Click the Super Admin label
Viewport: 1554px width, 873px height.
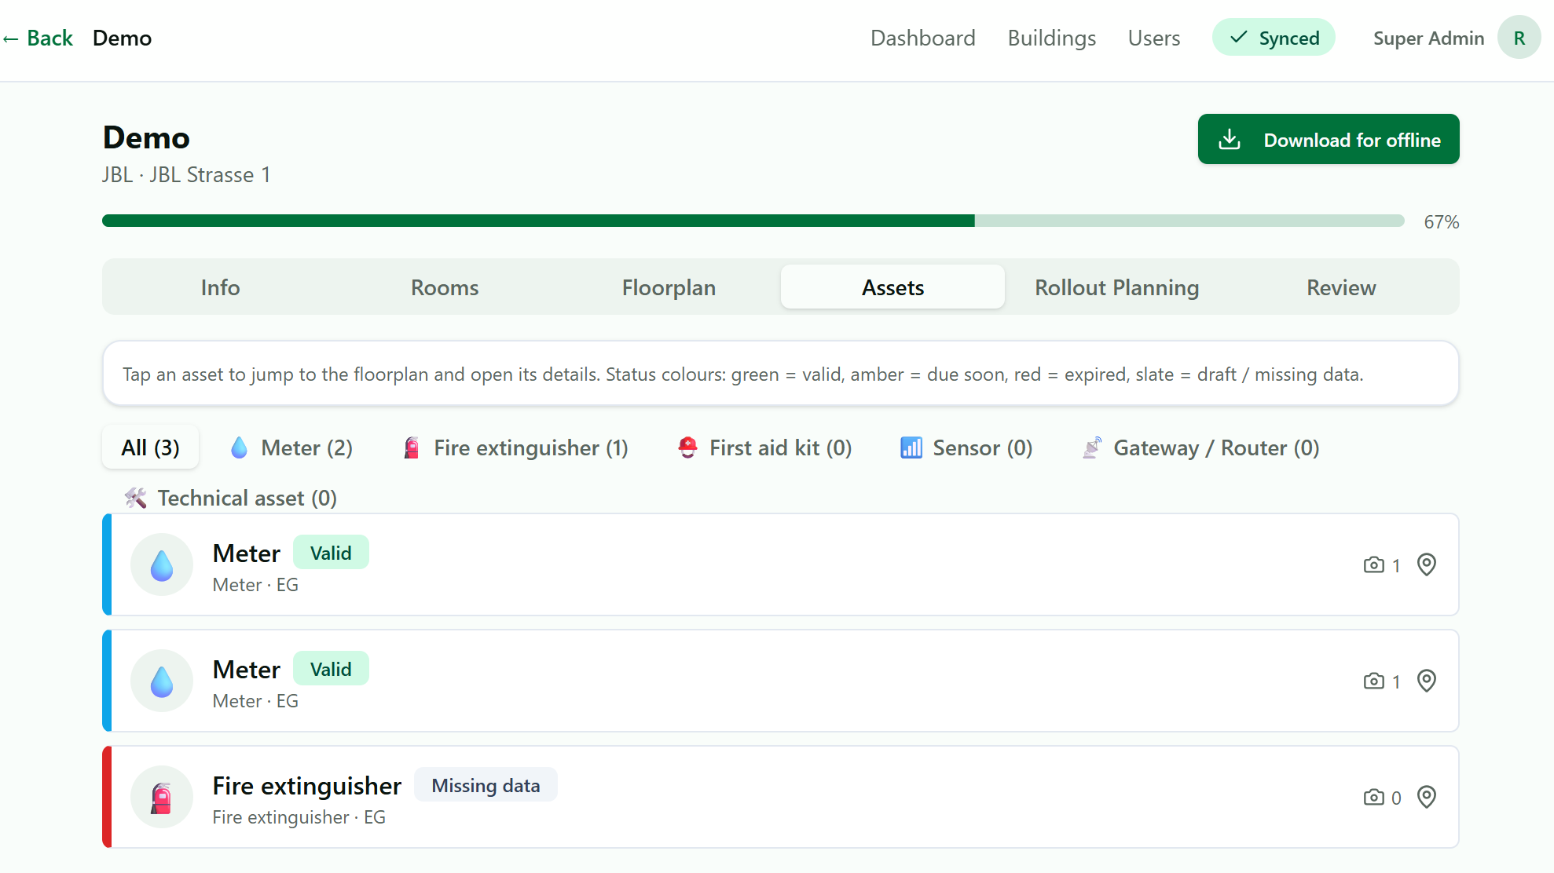[x=1428, y=38]
